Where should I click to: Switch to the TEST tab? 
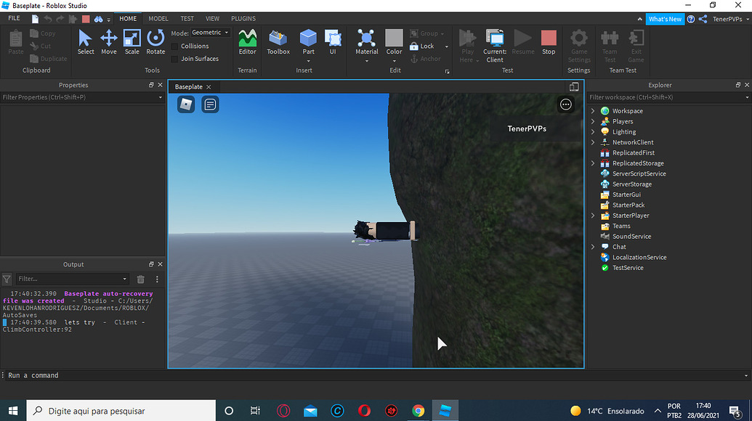187,19
